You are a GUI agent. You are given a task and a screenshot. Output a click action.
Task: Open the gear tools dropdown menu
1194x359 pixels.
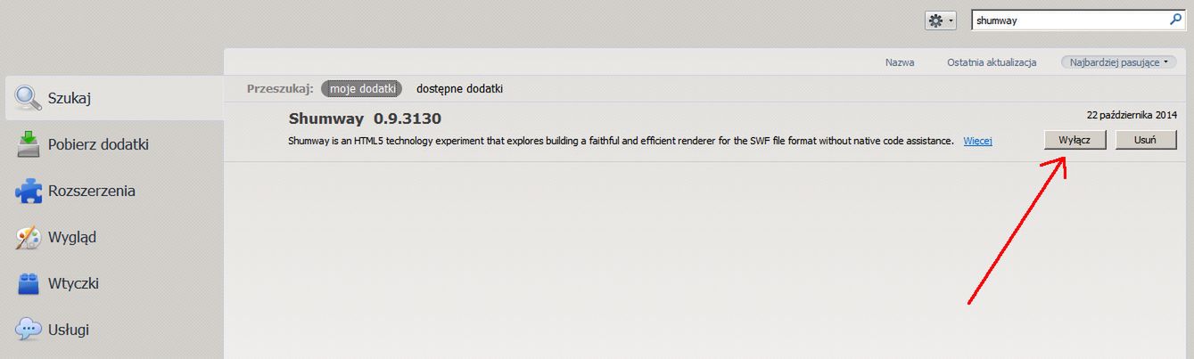pos(941,20)
